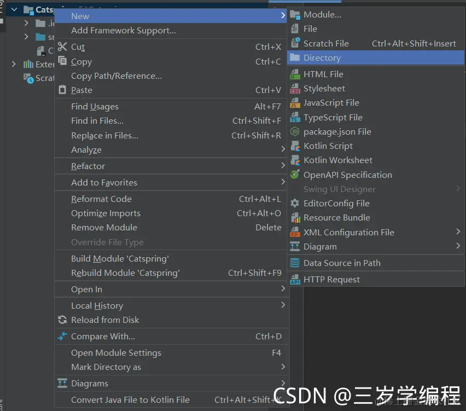Image resolution: width=466 pixels, height=411 pixels.
Task: Click the Ctrl+Shift+F9 shortcut text for Rebuild Module
Action: [254, 273]
